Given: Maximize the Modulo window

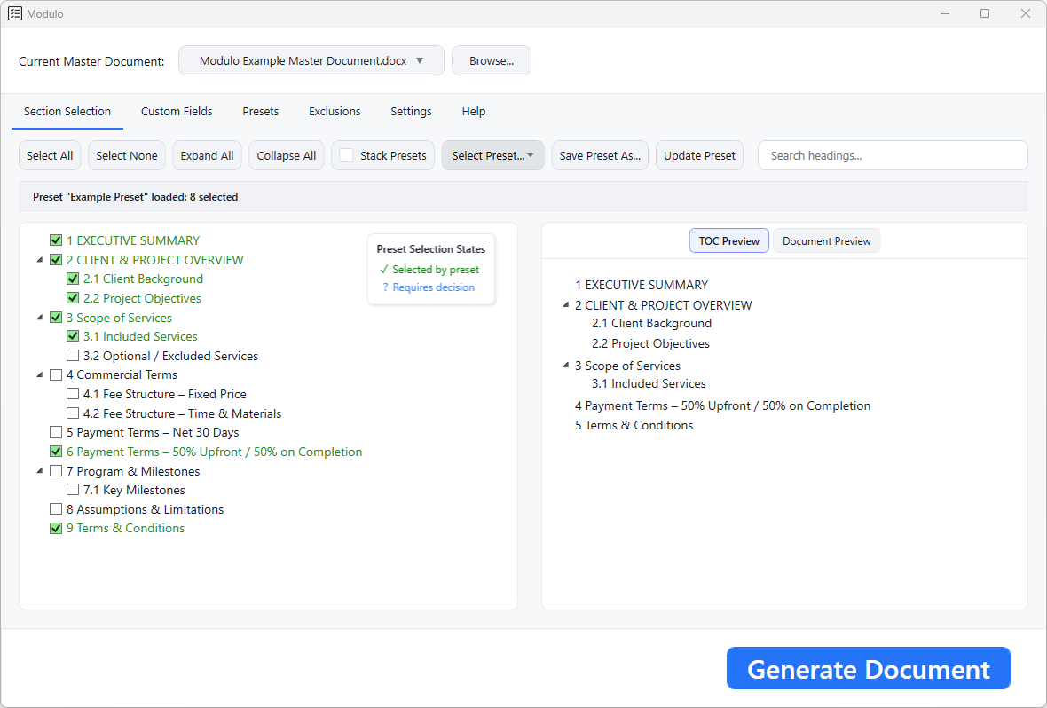Looking at the screenshot, I should 985,13.
